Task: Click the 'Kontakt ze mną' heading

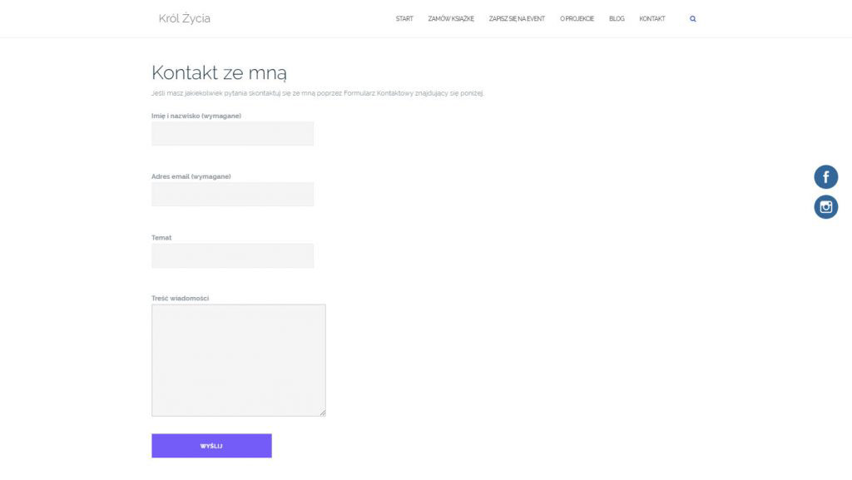Action: tap(219, 72)
